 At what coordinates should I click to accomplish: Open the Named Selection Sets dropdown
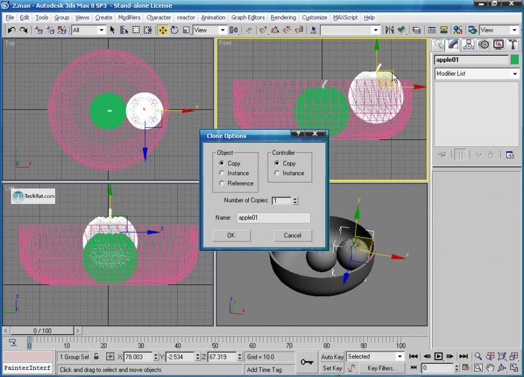(376, 30)
